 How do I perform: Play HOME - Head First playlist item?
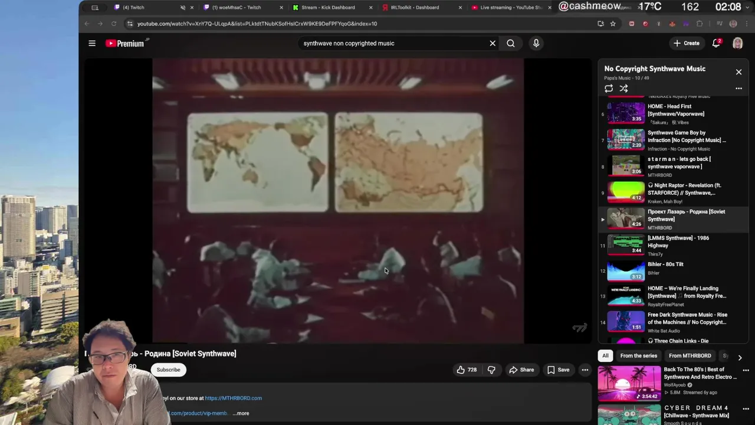(x=672, y=113)
